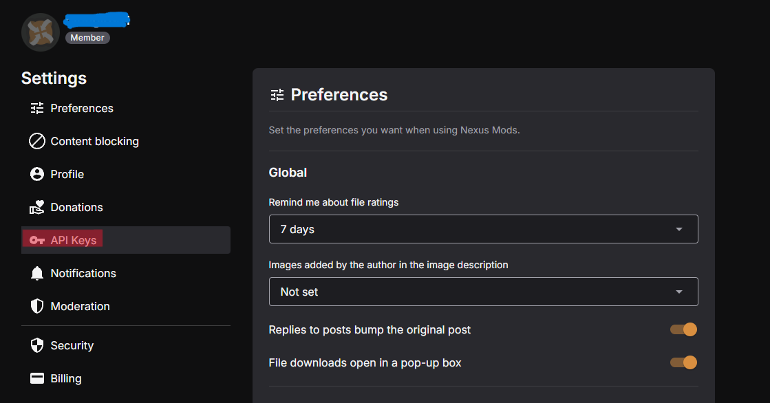Select the Donations menu entry
This screenshot has width=770, height=403.
(76, 207)
